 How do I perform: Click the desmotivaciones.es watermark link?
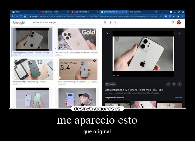coord(97,109)
